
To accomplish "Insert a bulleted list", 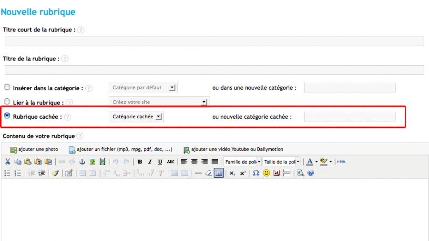I will click(x=7, y=173).
